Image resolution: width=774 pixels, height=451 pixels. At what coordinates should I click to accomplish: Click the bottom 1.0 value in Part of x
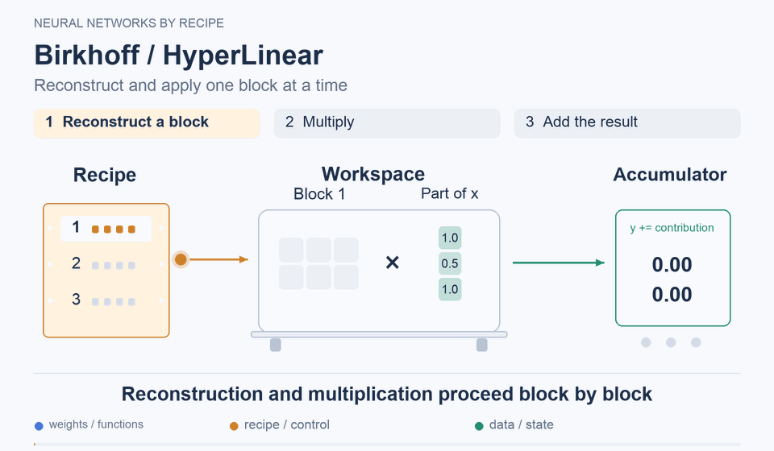click(450, 289)
